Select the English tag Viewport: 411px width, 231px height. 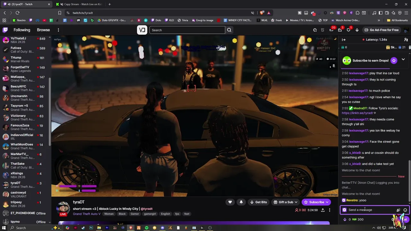tap(165, 214)
